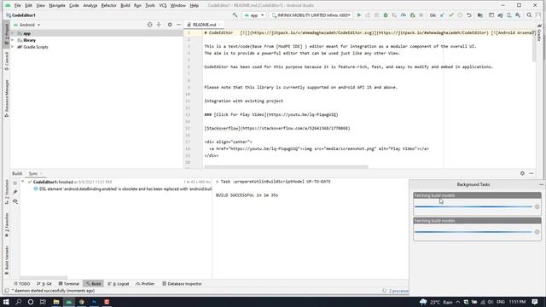Open File Explorer from Windows taskbar
Image resolution: width=546 pixels, height=307 pixels.
pos(56,302)
